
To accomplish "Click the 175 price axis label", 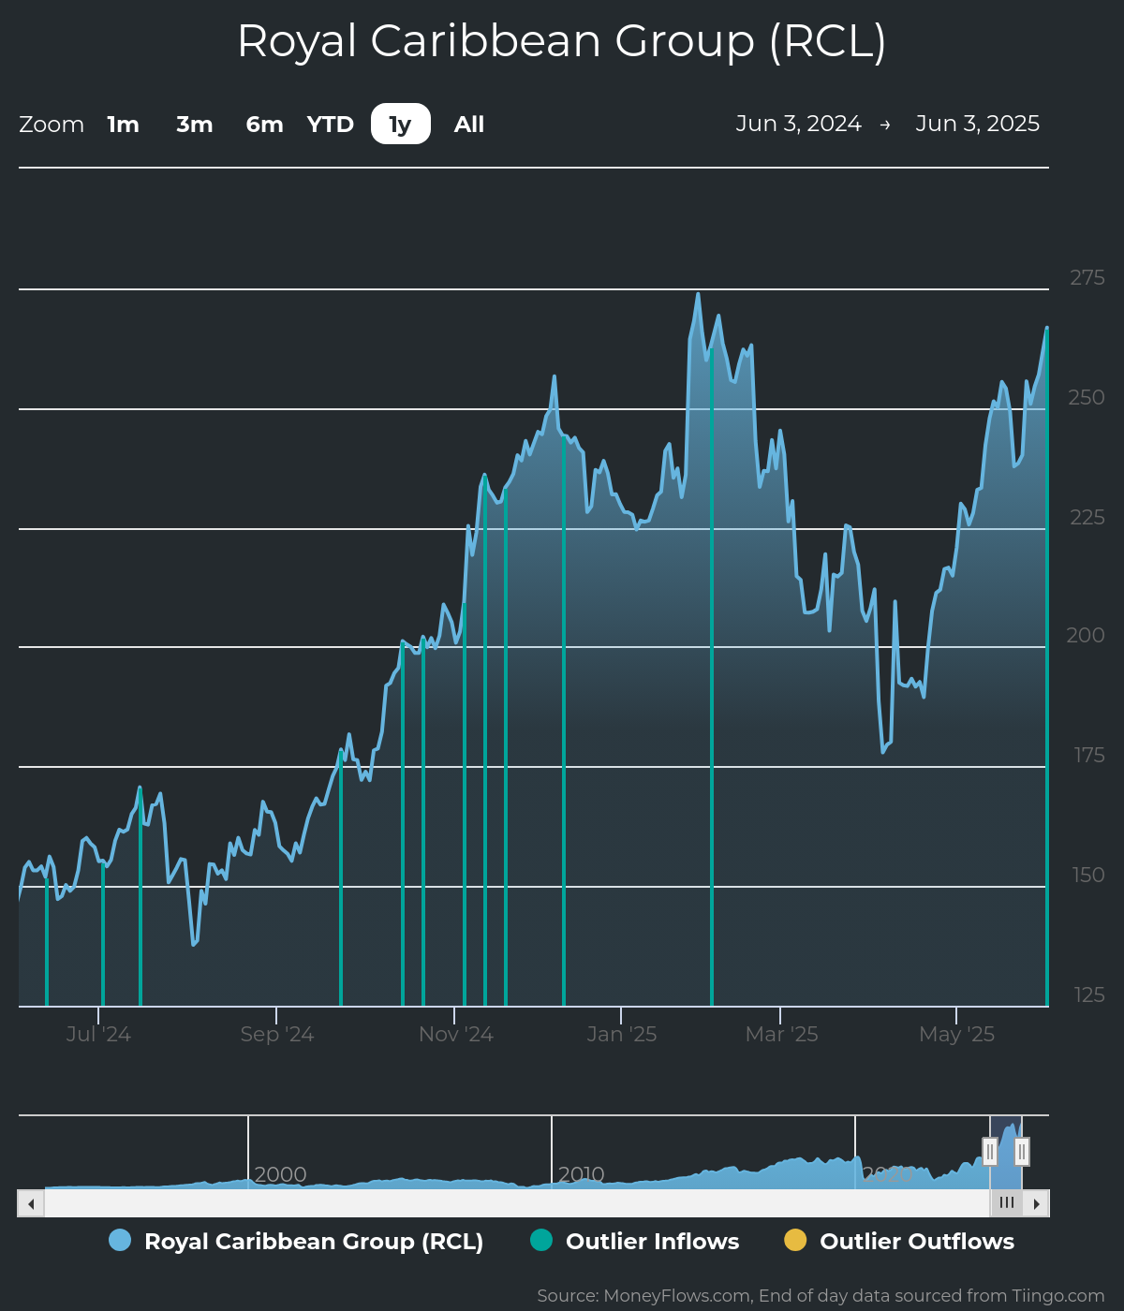I will 1089,756.
